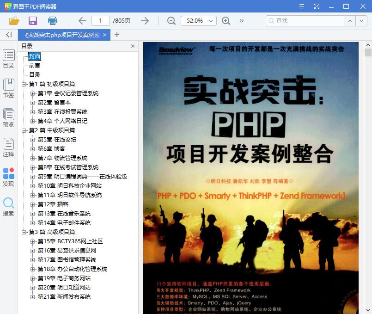Screen dimensions: 372x314
Task: Jump to 第11章 明日软件导航系统
Action: 70,195
